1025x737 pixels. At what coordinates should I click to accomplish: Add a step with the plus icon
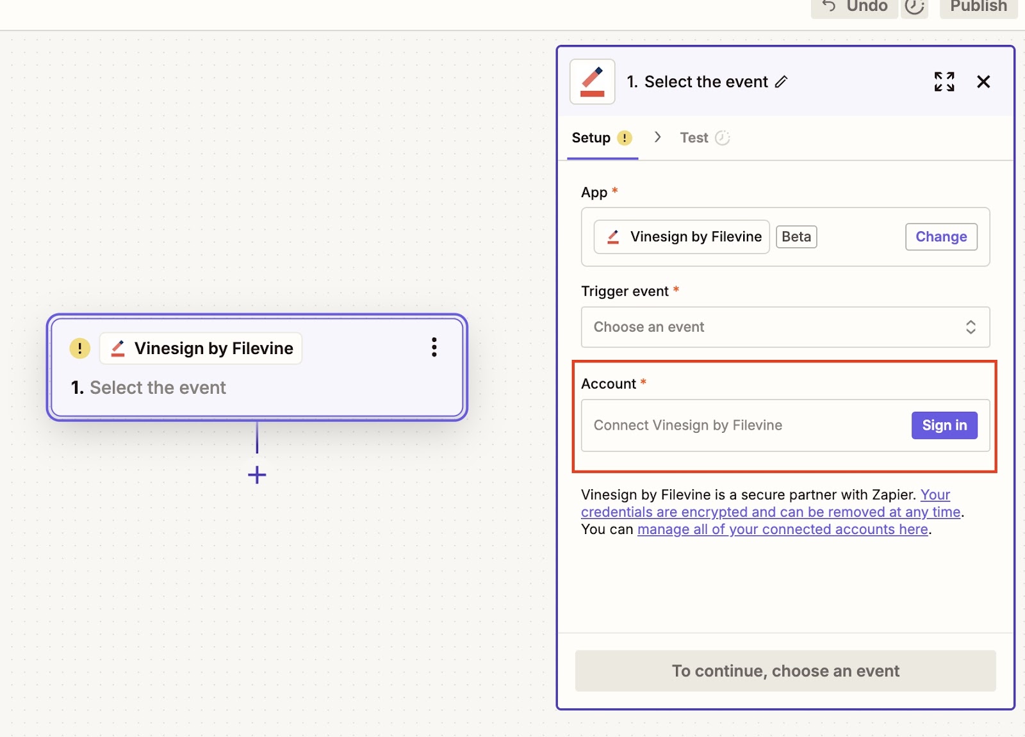[x=257, y=474]
